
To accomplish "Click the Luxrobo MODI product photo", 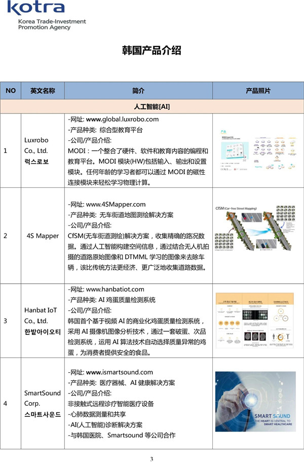I will pos(258,150).
